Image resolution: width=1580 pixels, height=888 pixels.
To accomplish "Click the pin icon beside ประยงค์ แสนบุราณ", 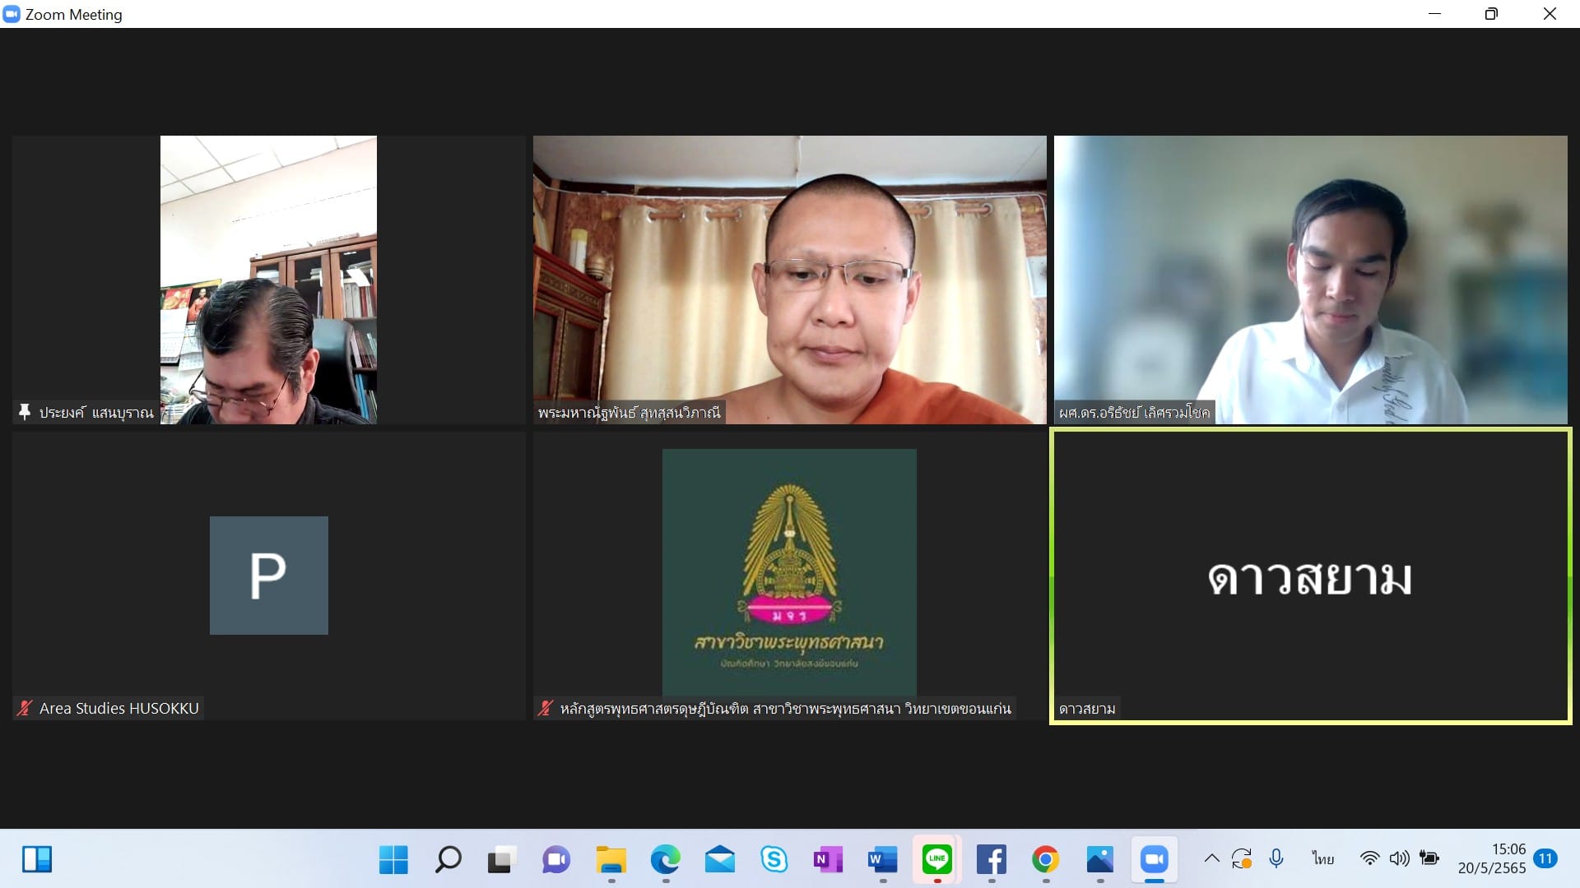I will coord(25,412).
